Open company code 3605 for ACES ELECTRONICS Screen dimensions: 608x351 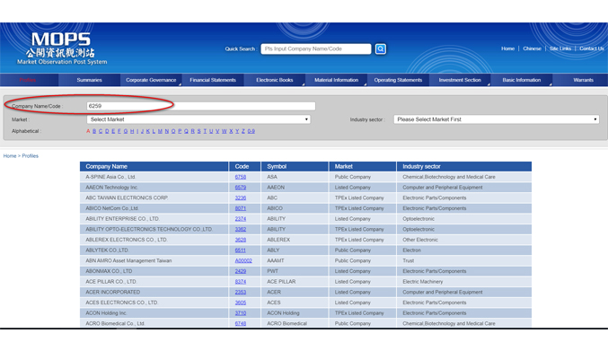[241, 303]
